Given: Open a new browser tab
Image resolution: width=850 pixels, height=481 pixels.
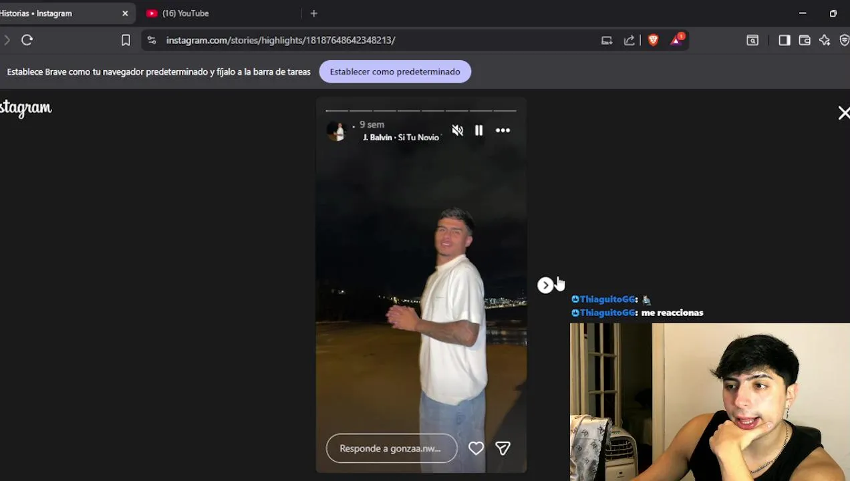Looking at the screenshot, I should 314,13.
